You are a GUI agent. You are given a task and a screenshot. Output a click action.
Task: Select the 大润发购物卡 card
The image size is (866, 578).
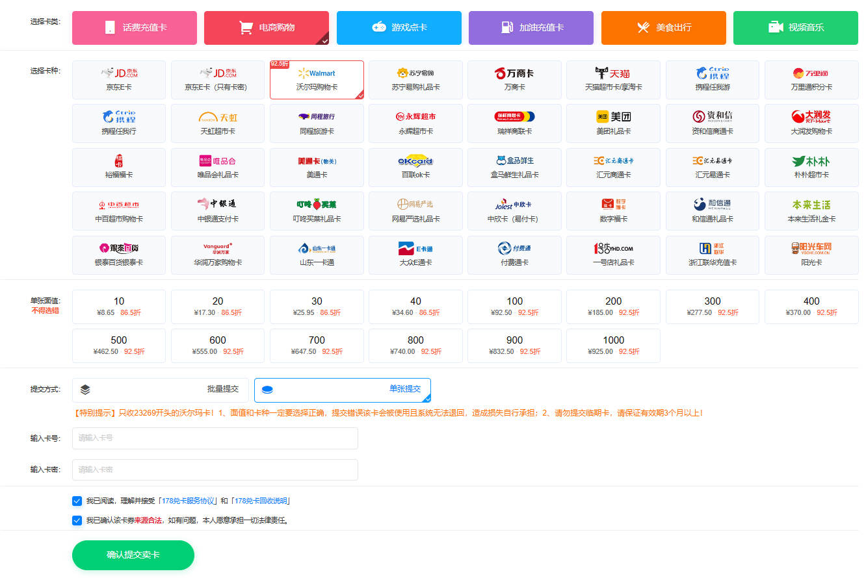click(811, 123)
